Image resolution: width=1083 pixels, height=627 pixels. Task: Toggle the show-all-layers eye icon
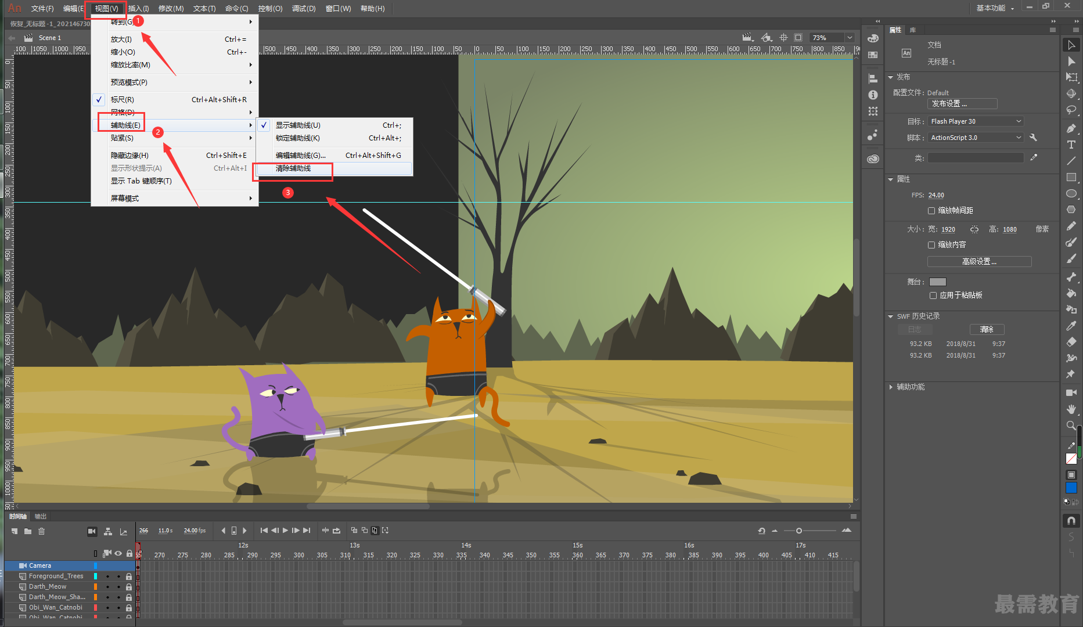click(x=118, y=553)
